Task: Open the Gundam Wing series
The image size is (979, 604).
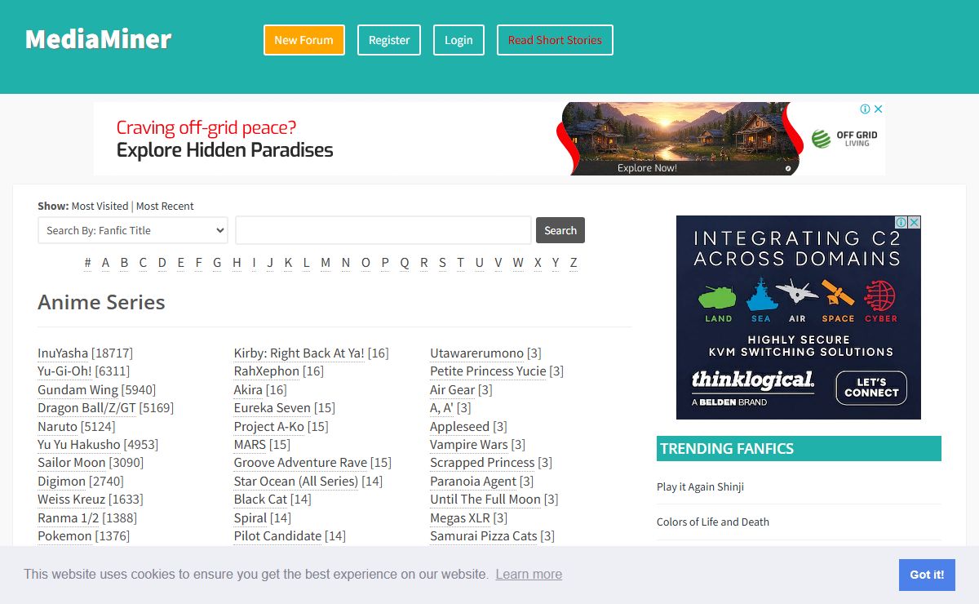Action: pyautogui.click(x=78, y=390)
